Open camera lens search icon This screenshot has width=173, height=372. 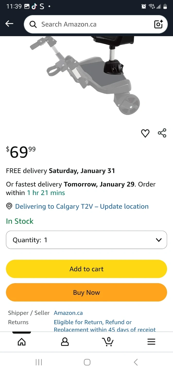click(158, 24)
